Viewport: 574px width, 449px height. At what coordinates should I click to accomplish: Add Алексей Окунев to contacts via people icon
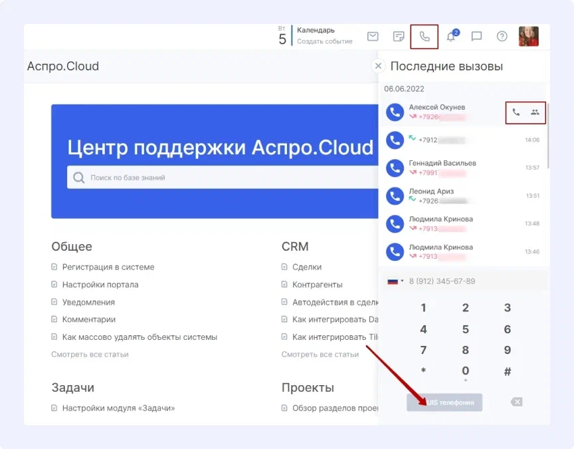[533, 112]
